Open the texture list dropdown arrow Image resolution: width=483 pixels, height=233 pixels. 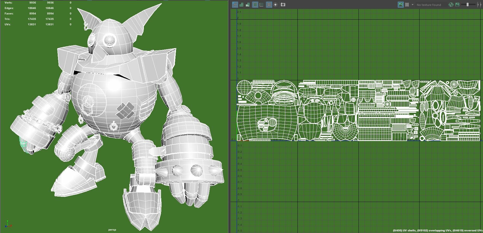coord(412,5)
